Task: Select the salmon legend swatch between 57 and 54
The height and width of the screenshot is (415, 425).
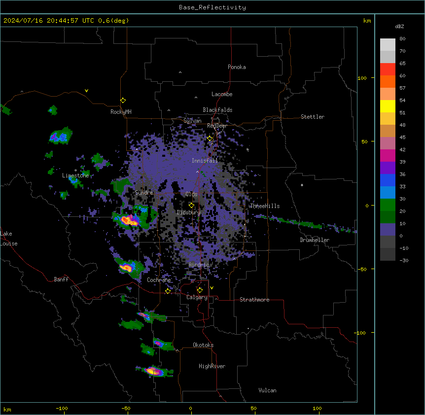Action: click(388, 94)
